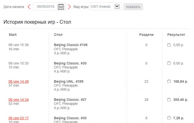
Task: Go to previous date with left arrow
Action: tap(29, 7)
